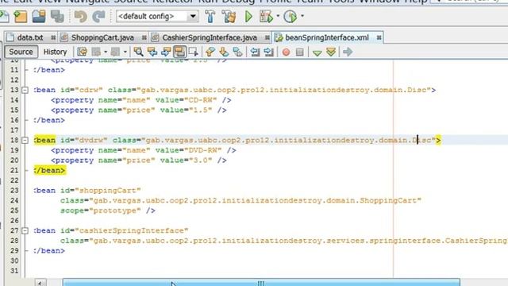Go back in editor history
Image resolution: width=508 pixels, height=286 pixels.
96,52
